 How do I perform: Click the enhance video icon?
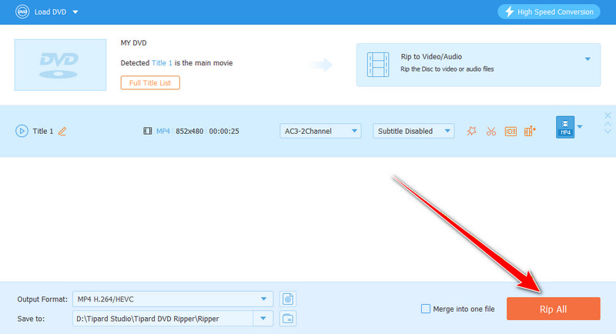530,131
